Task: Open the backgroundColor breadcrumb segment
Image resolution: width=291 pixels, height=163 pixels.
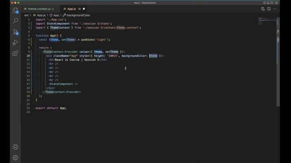Action: point(77,15)
